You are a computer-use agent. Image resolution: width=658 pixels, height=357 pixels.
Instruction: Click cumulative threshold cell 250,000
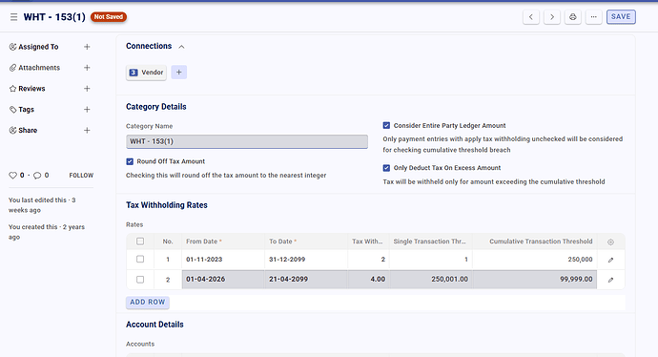pyautogui.click(x=535, y=259)
